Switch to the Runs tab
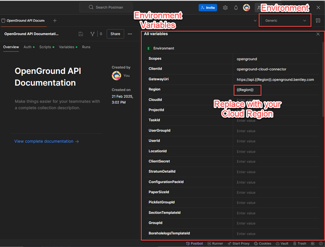This screenshot has height=247, width=325. point(86,47)
